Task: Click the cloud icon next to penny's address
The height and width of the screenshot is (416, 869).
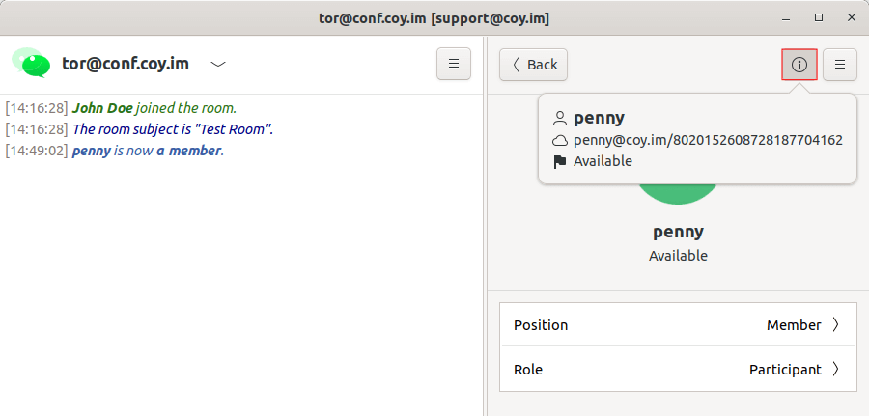Action: pos(560,141)
